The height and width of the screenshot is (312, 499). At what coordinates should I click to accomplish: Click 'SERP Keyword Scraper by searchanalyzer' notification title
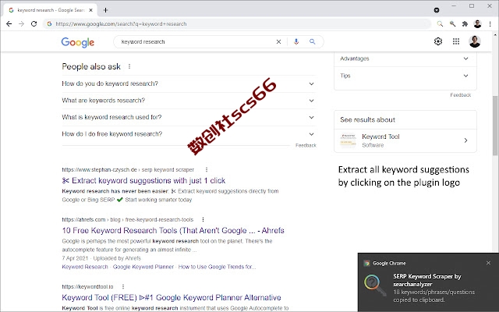coord(427,280)
